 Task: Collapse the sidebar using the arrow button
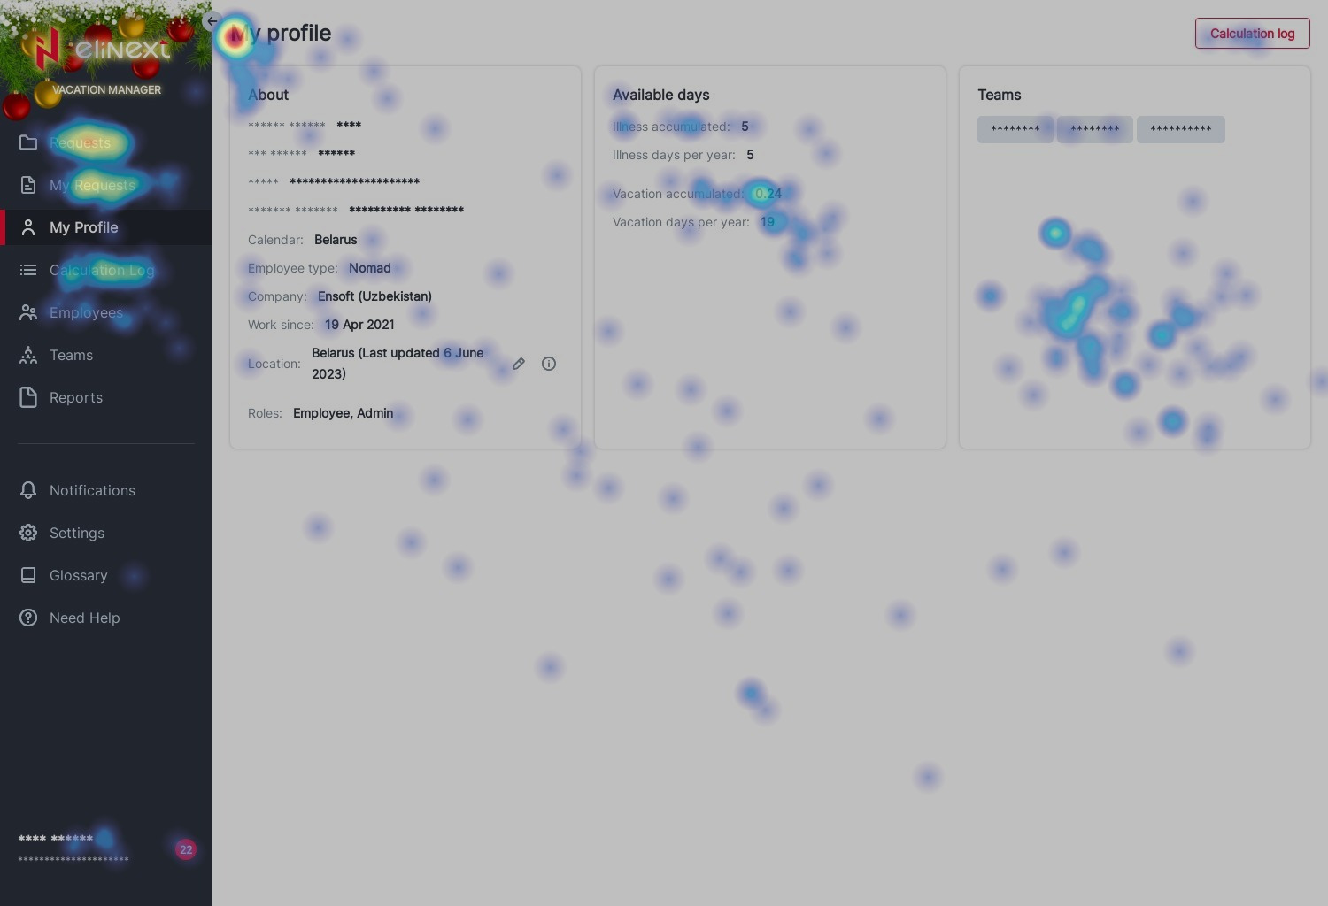(212, 21)
